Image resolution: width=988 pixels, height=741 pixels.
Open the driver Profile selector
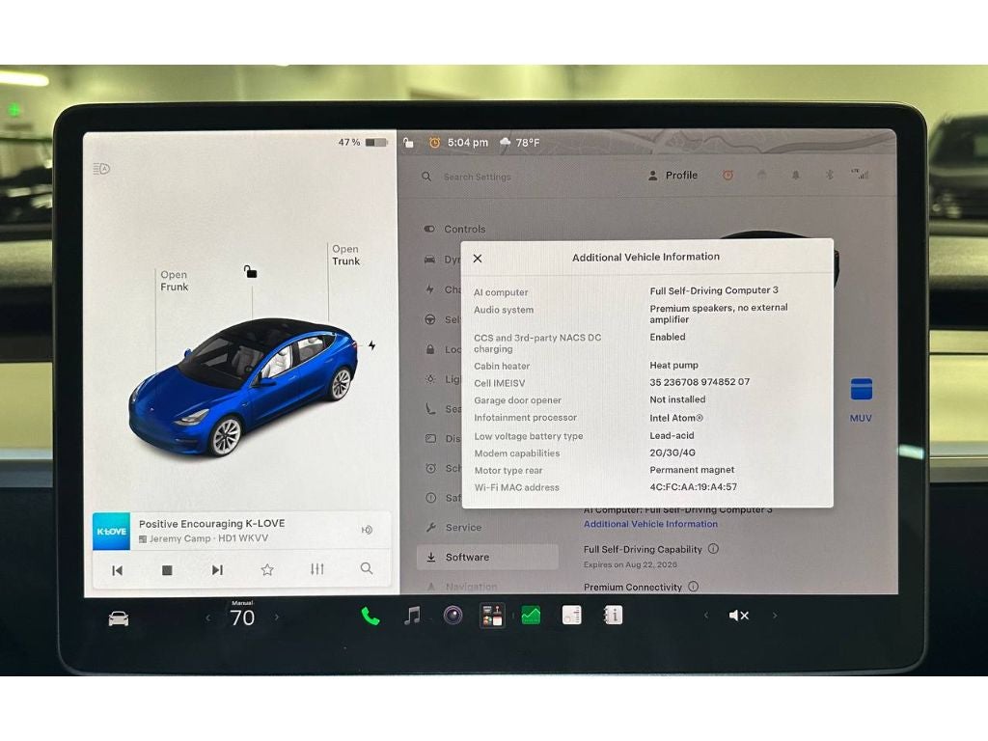[x=672, y=176]
